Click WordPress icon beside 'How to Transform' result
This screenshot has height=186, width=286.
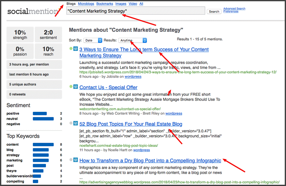[76, 160]
